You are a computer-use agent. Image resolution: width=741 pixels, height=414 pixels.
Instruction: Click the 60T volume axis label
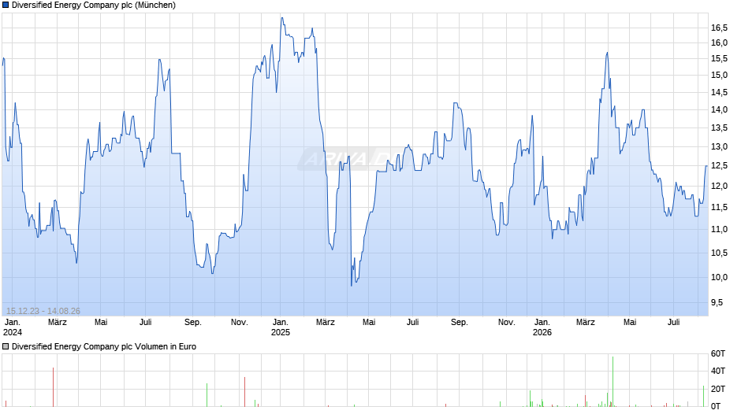(x=718, y=353)
